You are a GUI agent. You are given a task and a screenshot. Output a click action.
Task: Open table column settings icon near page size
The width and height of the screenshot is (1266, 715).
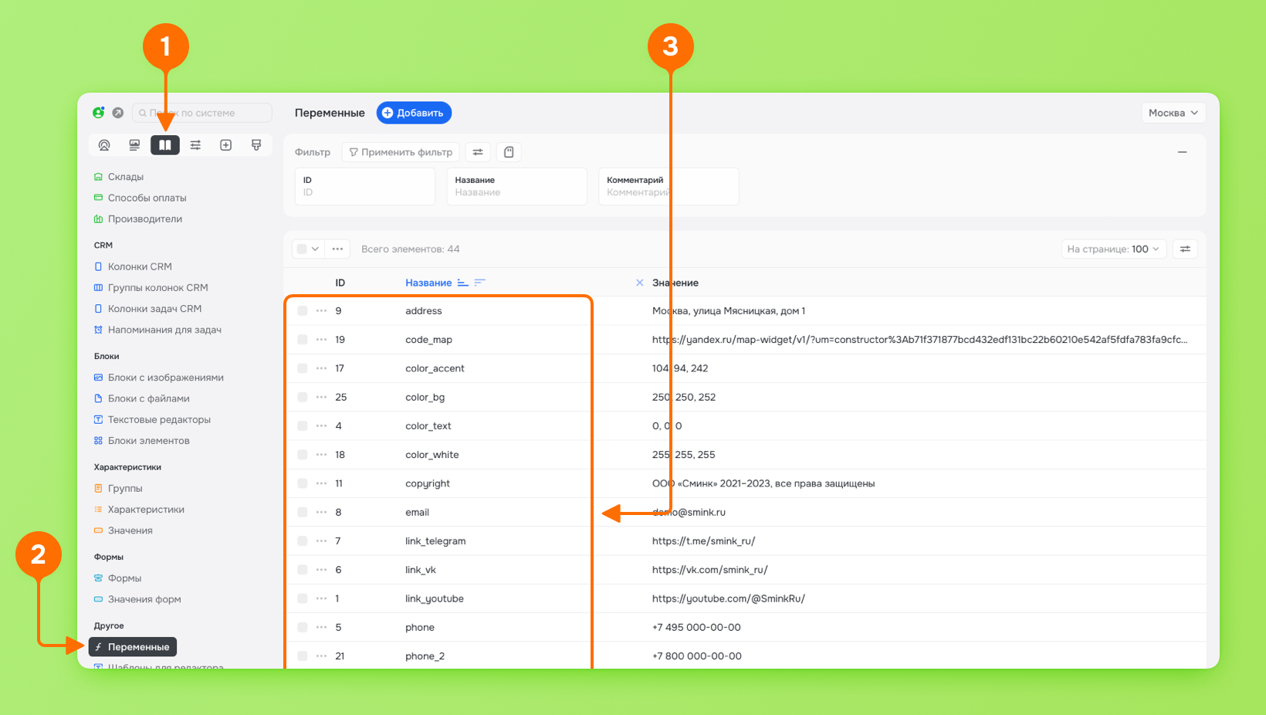(1185, 249)
